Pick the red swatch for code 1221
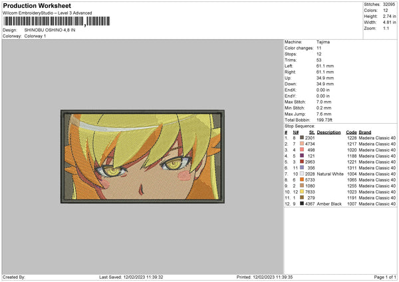Viewport: 399px width, 282px height. [302, 162]
